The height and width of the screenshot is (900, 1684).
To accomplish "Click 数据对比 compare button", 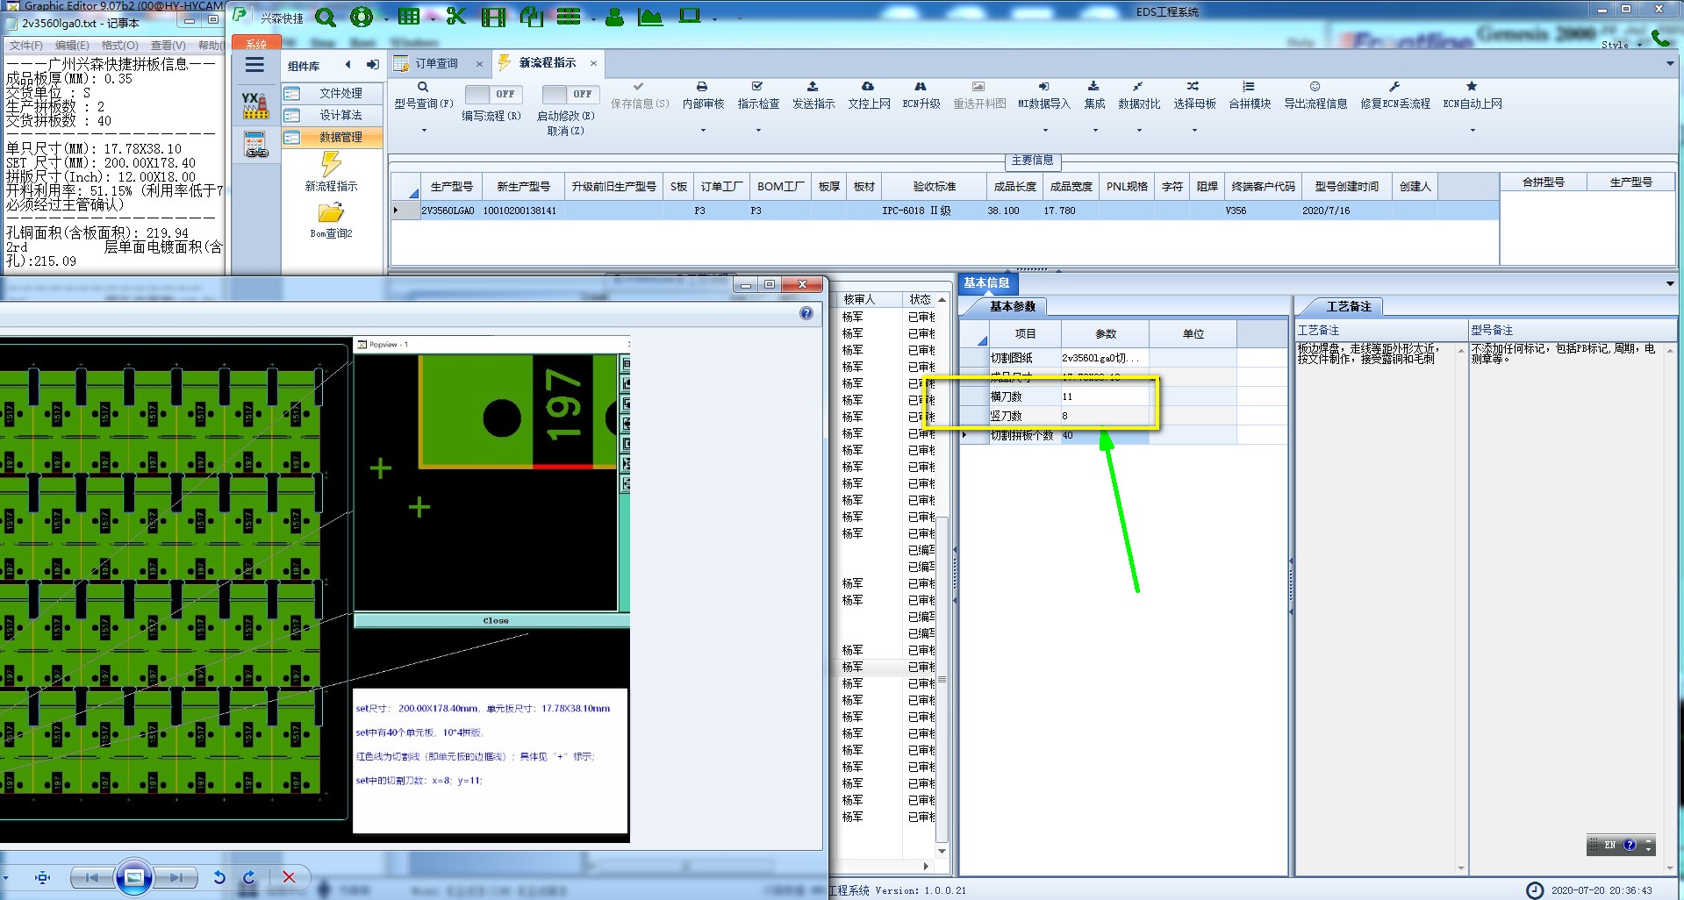I will 1139,96.
